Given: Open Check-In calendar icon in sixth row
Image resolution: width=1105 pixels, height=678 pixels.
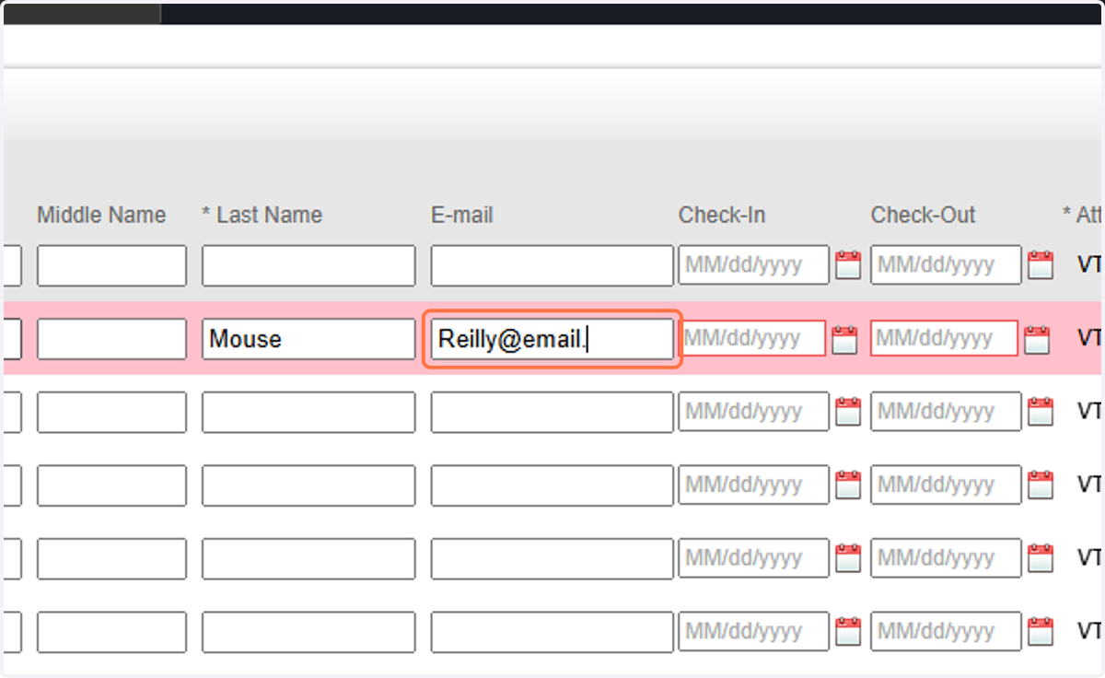Looking at the screenshot, I should (x=848, y=632).
